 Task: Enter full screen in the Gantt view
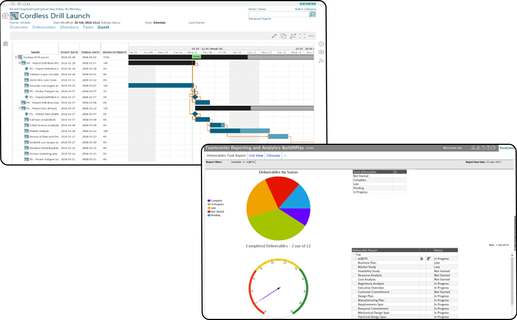(x=302, y=36)
